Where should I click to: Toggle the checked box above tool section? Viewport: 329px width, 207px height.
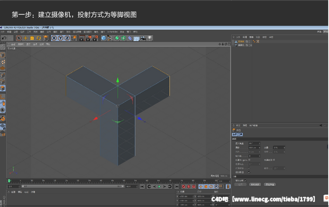pos(249,172)
